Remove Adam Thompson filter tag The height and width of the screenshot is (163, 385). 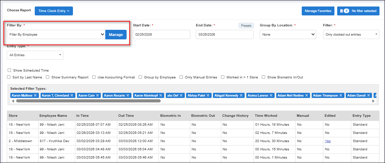coord(341,96)
